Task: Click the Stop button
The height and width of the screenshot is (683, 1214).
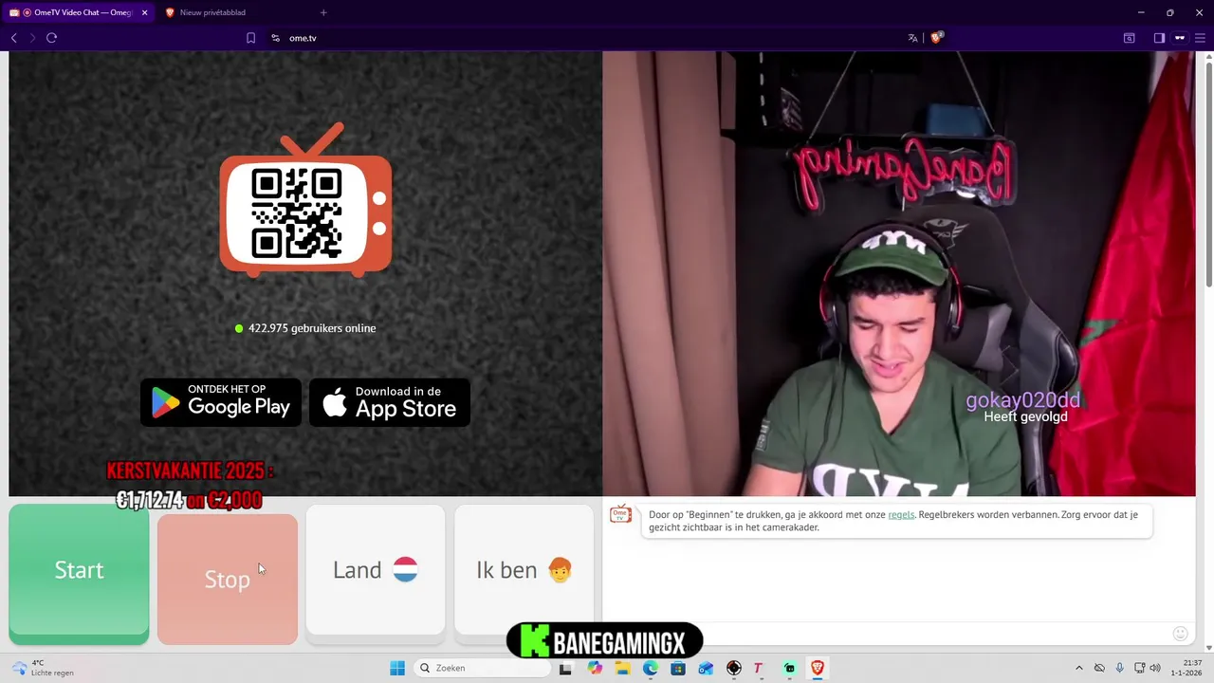Action: pyautogui.click(x=228, y=579)
